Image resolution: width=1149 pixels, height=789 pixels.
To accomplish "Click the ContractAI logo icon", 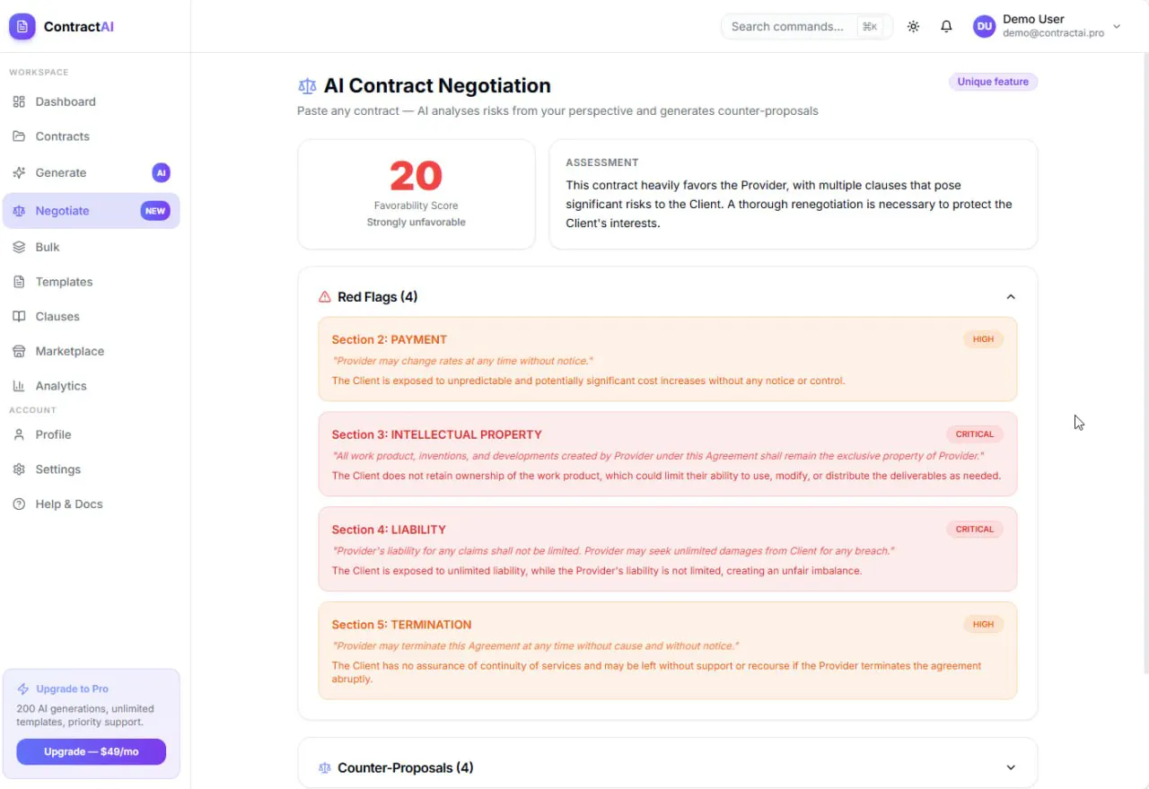I will click(22, 27).
